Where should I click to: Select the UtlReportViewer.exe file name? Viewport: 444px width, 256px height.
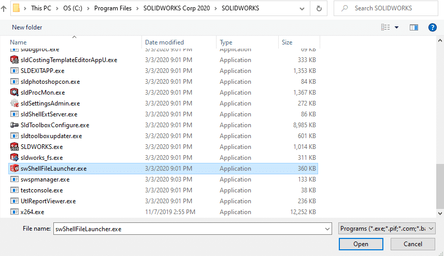48,201
